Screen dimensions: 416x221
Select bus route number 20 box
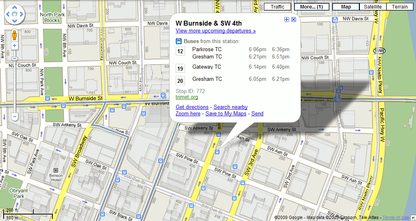(x=180, y=81)
